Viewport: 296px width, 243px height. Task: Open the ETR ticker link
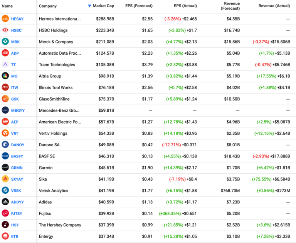tap(15, 236)
